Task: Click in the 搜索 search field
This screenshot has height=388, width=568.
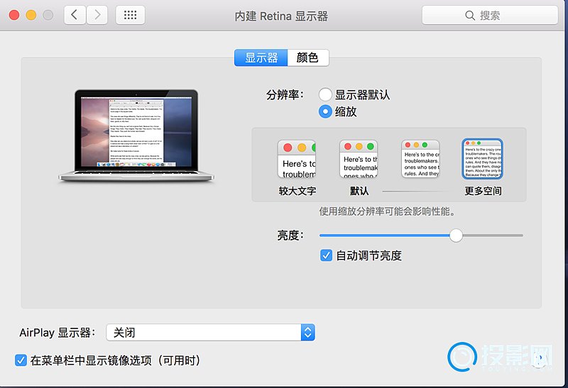Action: click(x=497, y=16)
